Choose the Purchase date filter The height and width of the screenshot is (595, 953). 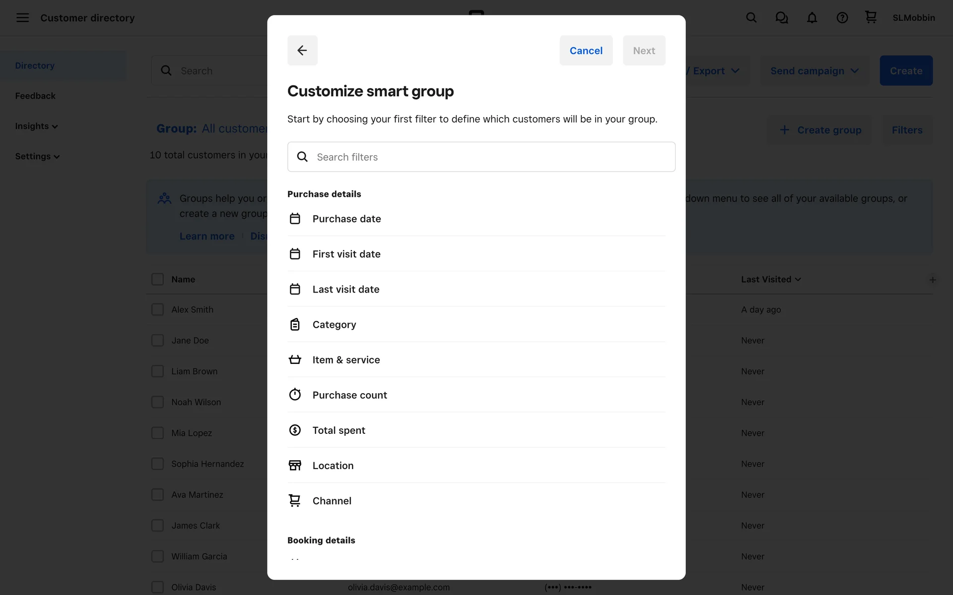coord(346,219)
